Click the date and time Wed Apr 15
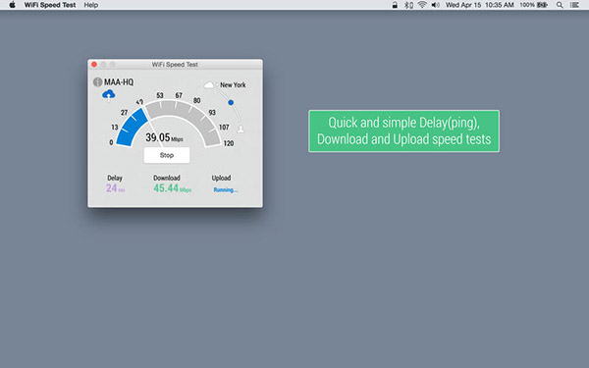This screenshot has width=589, height=368. (480, 5)
